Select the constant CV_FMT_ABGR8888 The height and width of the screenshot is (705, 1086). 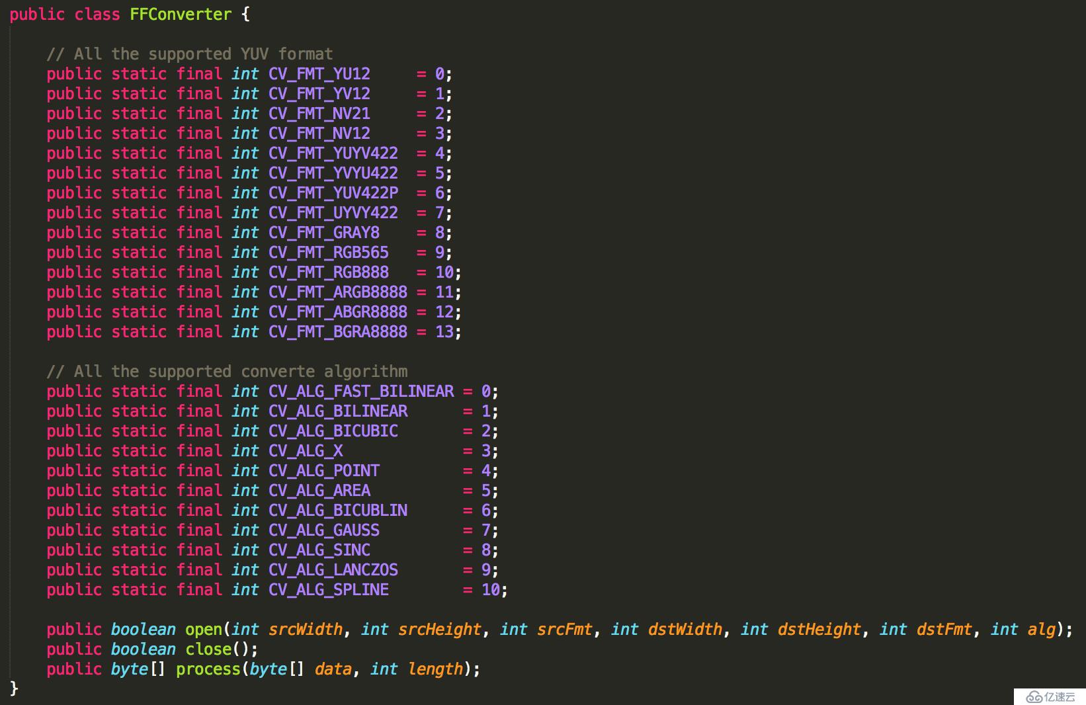338,311
